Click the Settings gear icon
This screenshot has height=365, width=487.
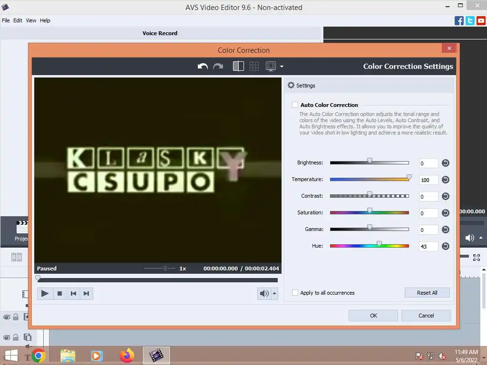pyautogui.click(x=291, y=85)
